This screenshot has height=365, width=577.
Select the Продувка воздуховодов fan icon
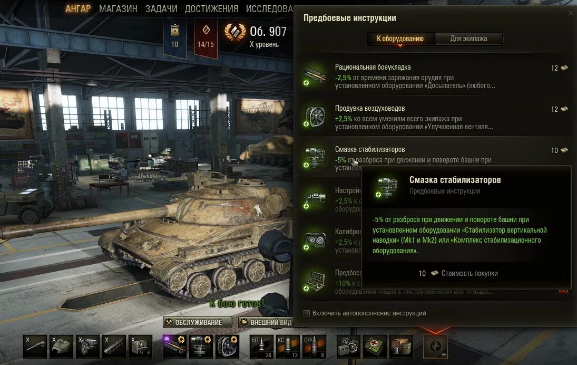point(315,117)
